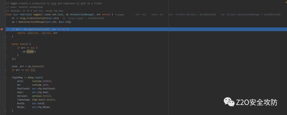
Task: Click time.Now().Unix() expression
Action: click(x=44, y=100)
